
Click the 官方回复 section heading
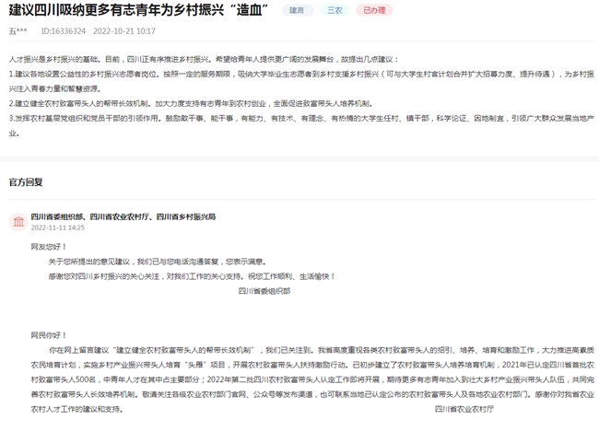pyautogui.click(x=26, y=182)
